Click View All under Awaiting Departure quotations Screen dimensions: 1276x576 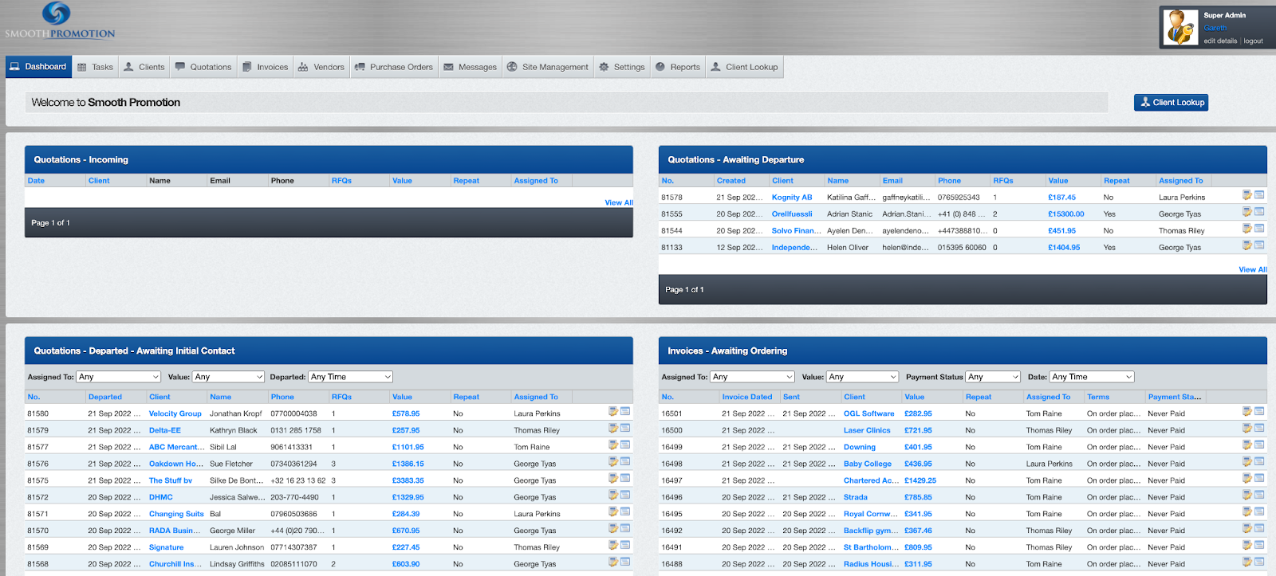[x=1252, y=269]
